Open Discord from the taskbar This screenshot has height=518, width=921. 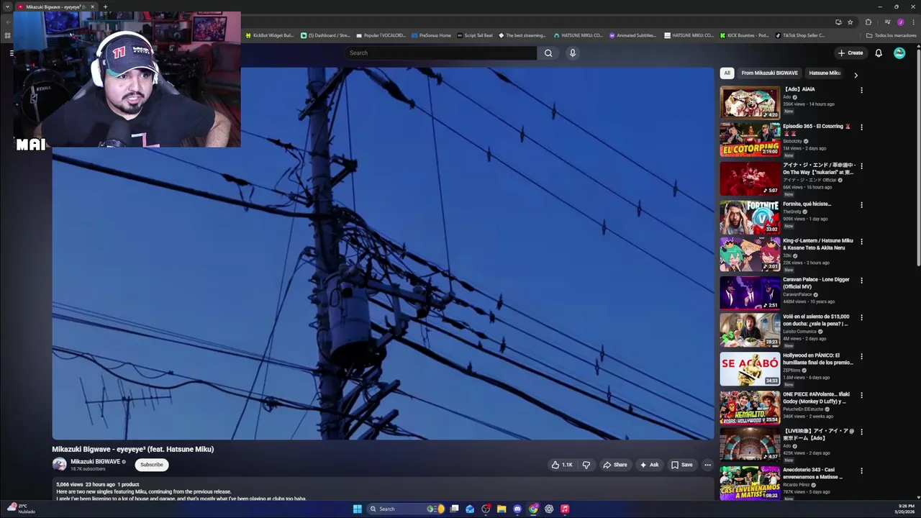pos(517,509)
